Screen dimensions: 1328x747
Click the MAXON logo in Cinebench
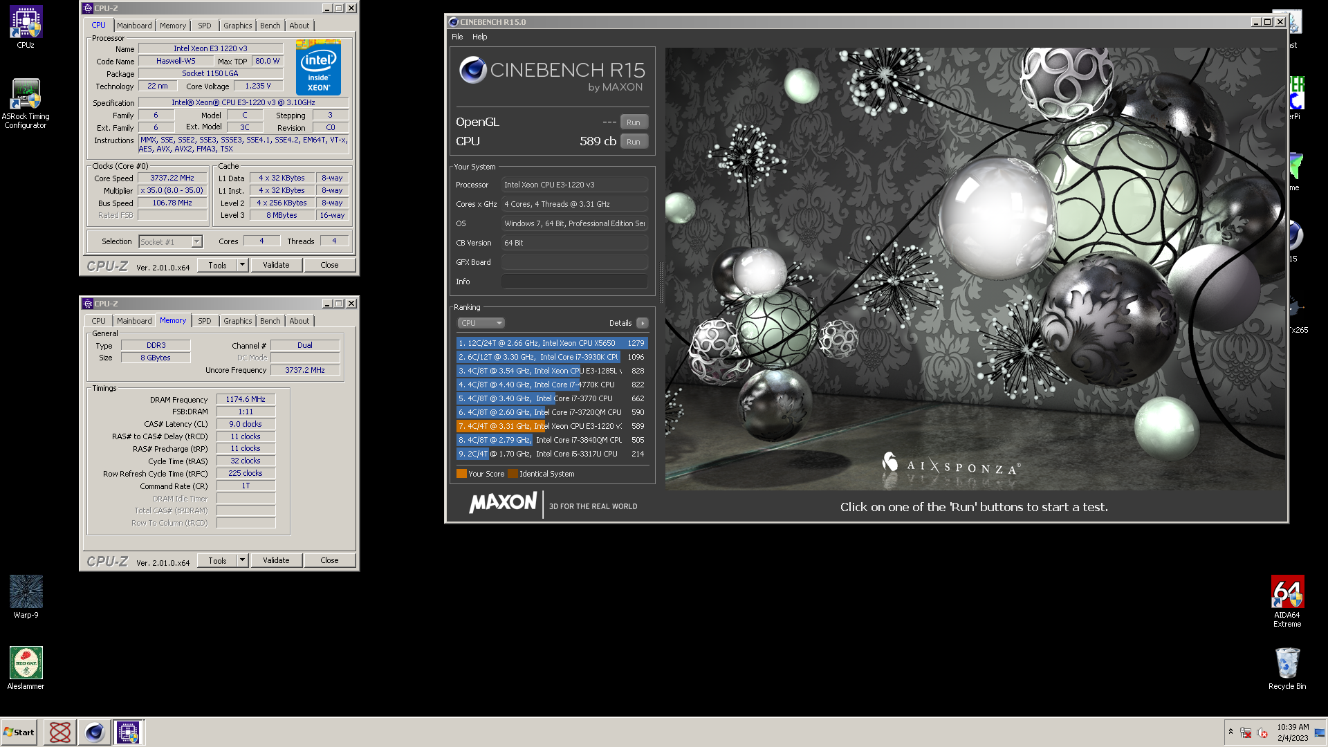tap(503, 503)
